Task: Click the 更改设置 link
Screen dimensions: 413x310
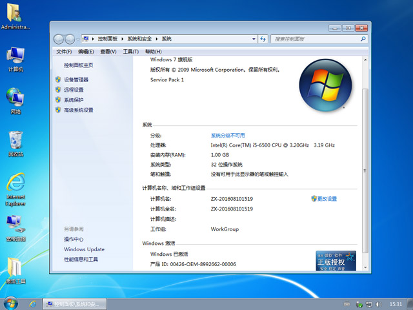Action: [327, 199]
